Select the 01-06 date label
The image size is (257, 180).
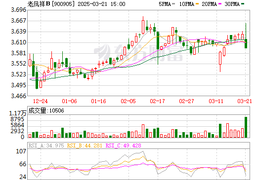pyautogui.click(x=69, y=101)
